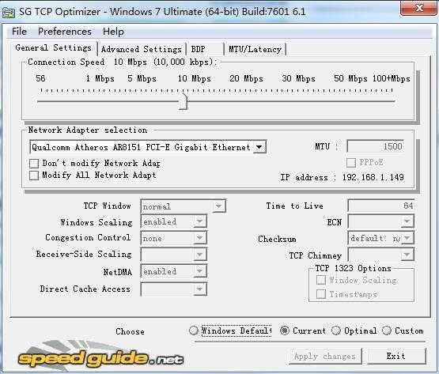Select the Custom radio option

click(x=387, y=331)
